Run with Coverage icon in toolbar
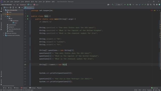This screenshot has width=161, height=91. (x=130, y=5)
